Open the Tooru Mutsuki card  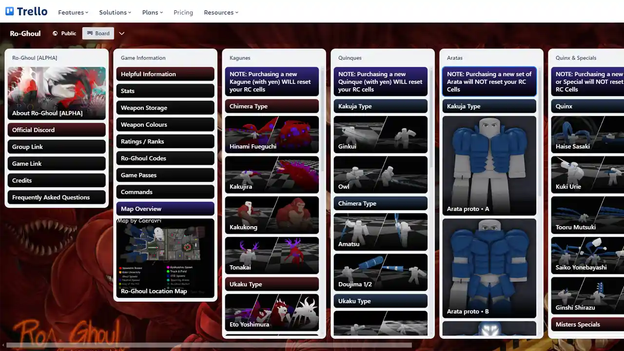[x=587, y=215]
